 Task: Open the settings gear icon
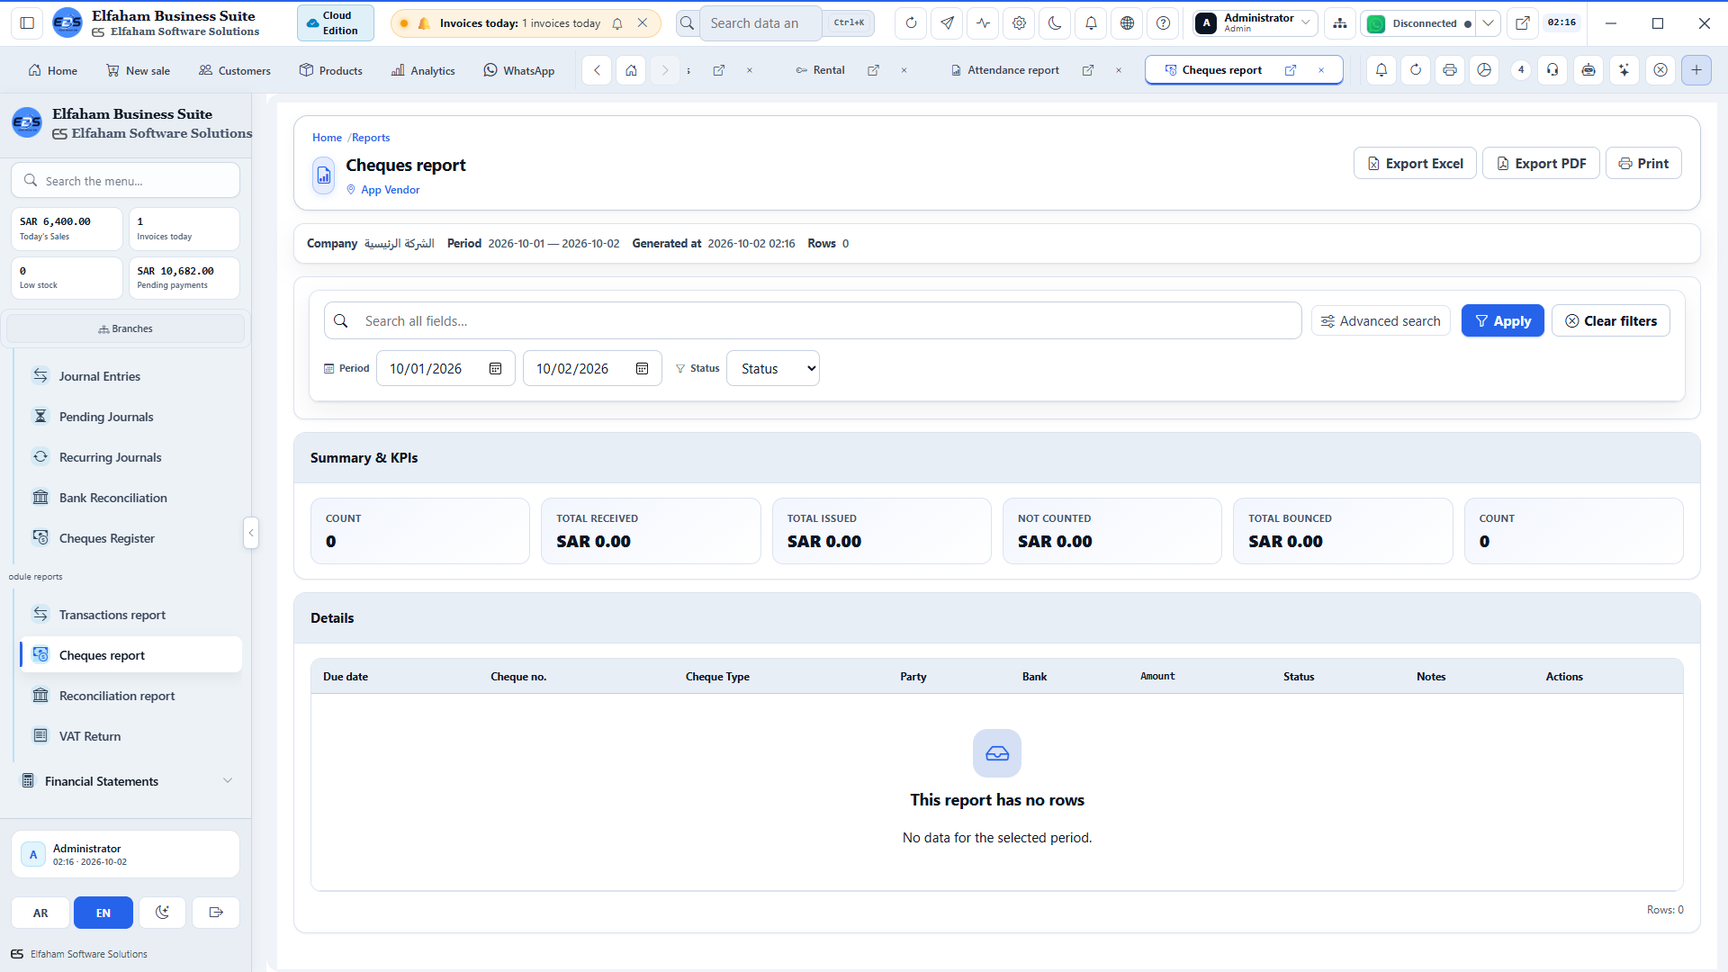(1019, 23)
